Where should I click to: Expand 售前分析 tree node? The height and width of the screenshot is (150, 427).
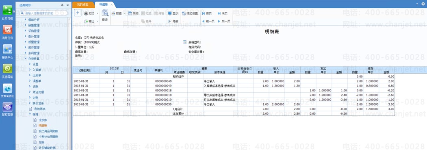(26, 20)
